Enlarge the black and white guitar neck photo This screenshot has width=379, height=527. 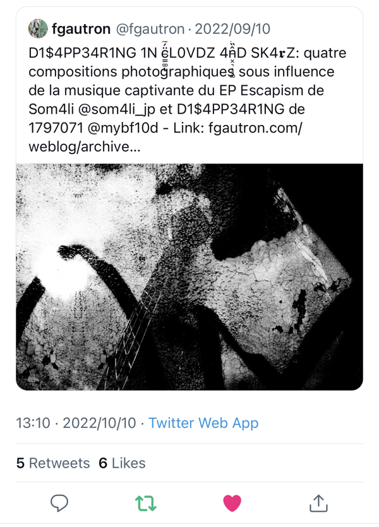coord(189,277)
